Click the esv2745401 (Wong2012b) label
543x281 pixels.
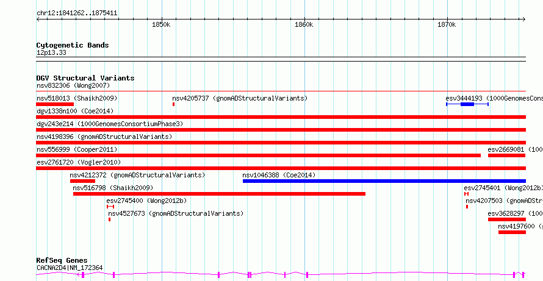(503, 188)
